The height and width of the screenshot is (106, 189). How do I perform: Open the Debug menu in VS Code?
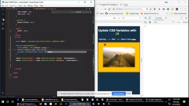point(30,6)
